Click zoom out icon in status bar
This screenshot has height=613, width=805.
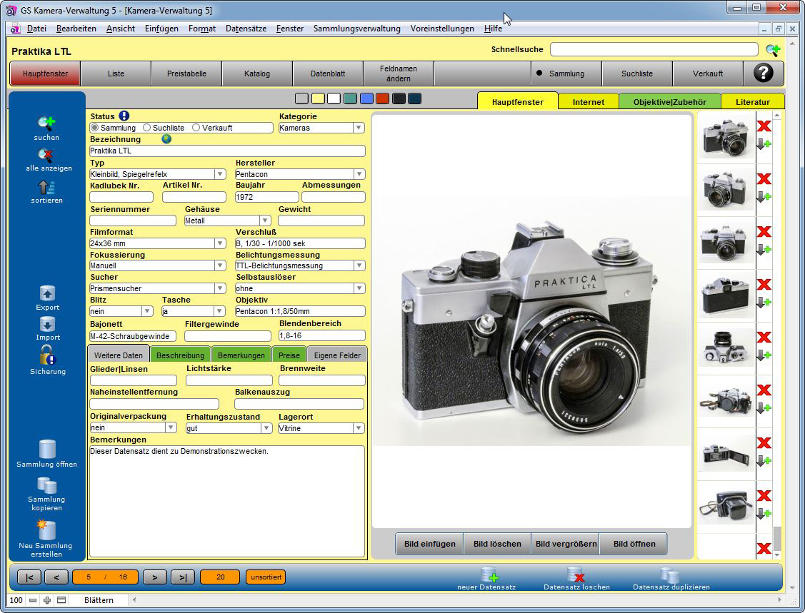(x=33, y=599)
